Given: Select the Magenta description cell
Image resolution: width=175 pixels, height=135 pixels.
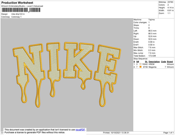Looking at the screenshot, I should click(153, 67).
